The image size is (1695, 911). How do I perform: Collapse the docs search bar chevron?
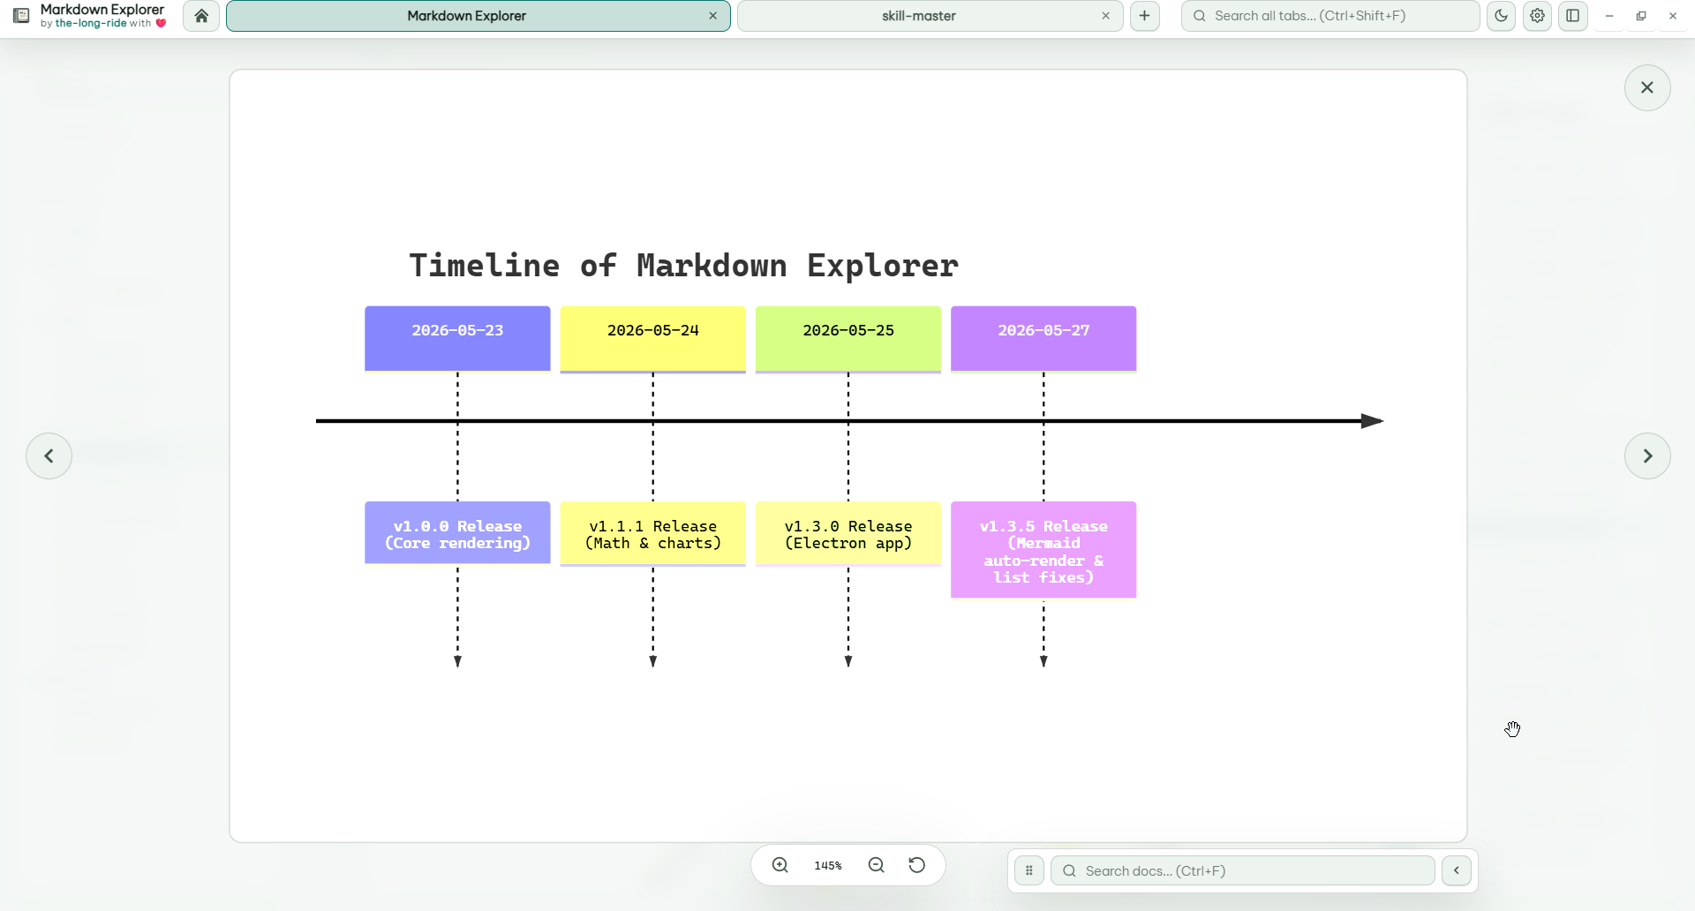[1457, 870]
